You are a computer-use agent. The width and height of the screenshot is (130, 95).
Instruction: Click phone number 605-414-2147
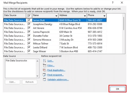point(95,51)
